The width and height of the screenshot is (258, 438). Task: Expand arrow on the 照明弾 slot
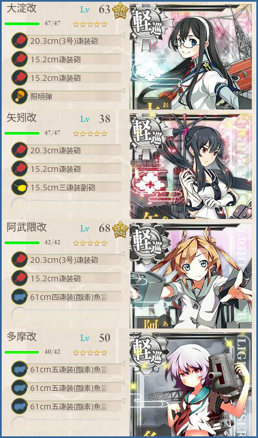[123, 91]
